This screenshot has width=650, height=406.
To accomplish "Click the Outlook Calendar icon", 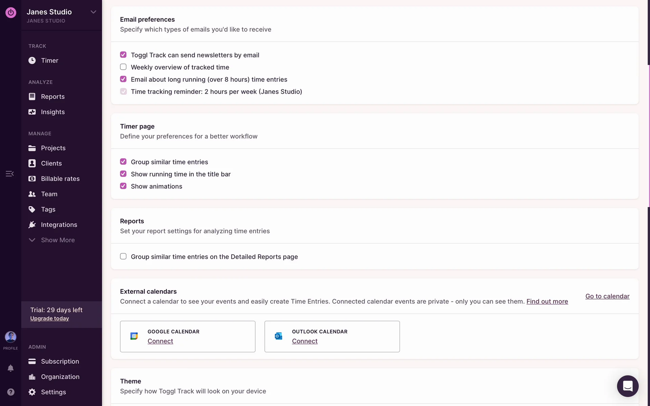I will (x=278, y=336).
